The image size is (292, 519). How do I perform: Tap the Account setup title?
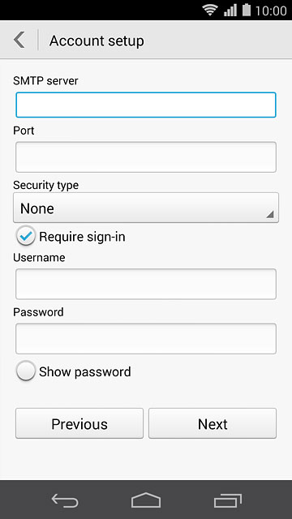97,41
